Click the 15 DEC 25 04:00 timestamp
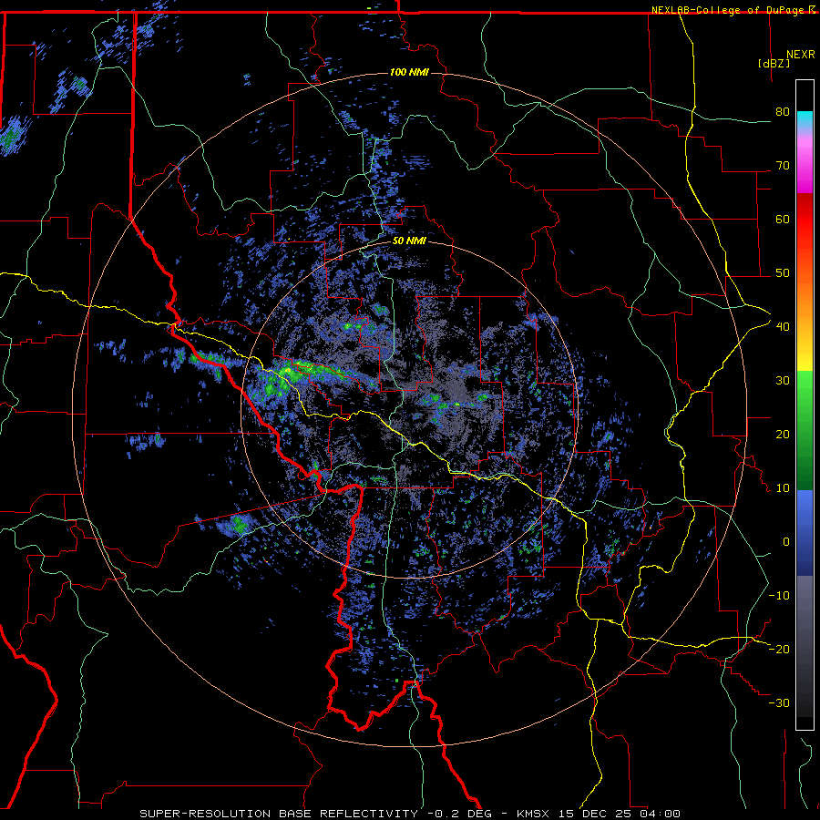Viewport: 820px width, 820px height. (620, 814)
